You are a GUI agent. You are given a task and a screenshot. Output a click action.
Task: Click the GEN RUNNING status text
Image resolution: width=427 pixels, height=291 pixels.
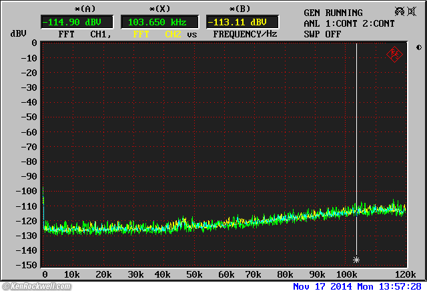[333, 13]
